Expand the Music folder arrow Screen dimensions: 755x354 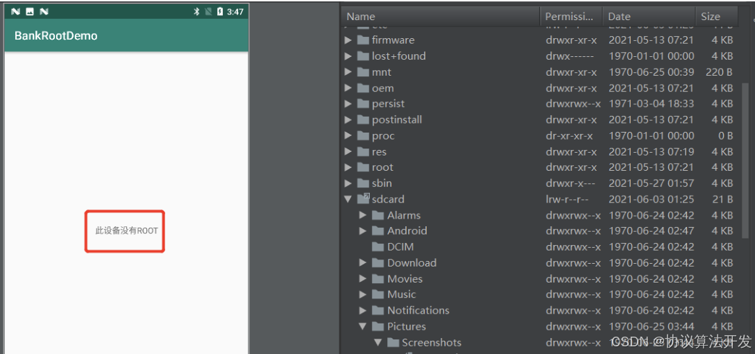[x=363, y=294]
